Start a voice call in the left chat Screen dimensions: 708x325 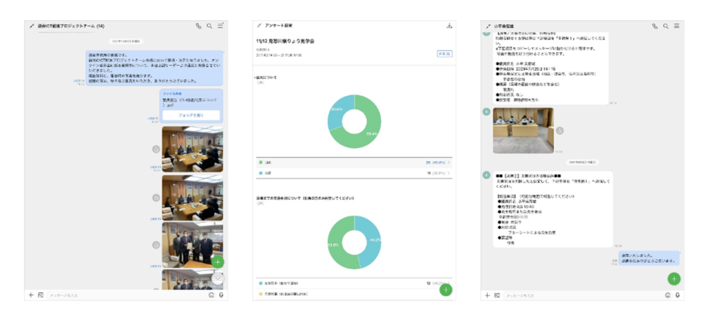(198, 26)
